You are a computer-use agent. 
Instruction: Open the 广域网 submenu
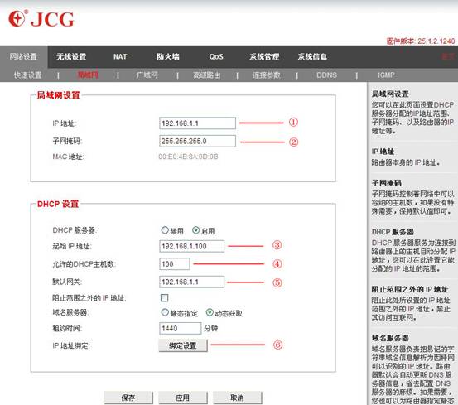[x=147, y=75]
